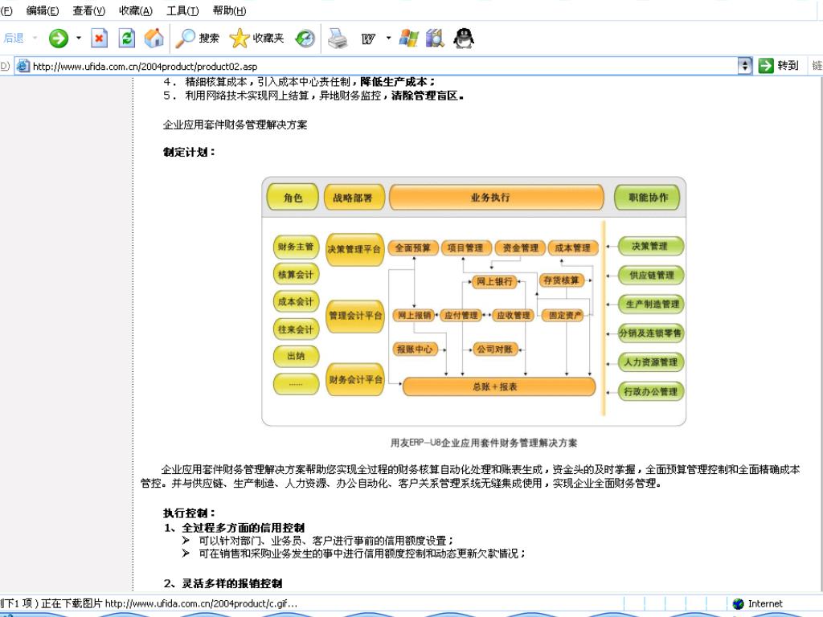Click the books with magnifier Research icon
Viewport: 823px width, 617px height.
point(435,39)
